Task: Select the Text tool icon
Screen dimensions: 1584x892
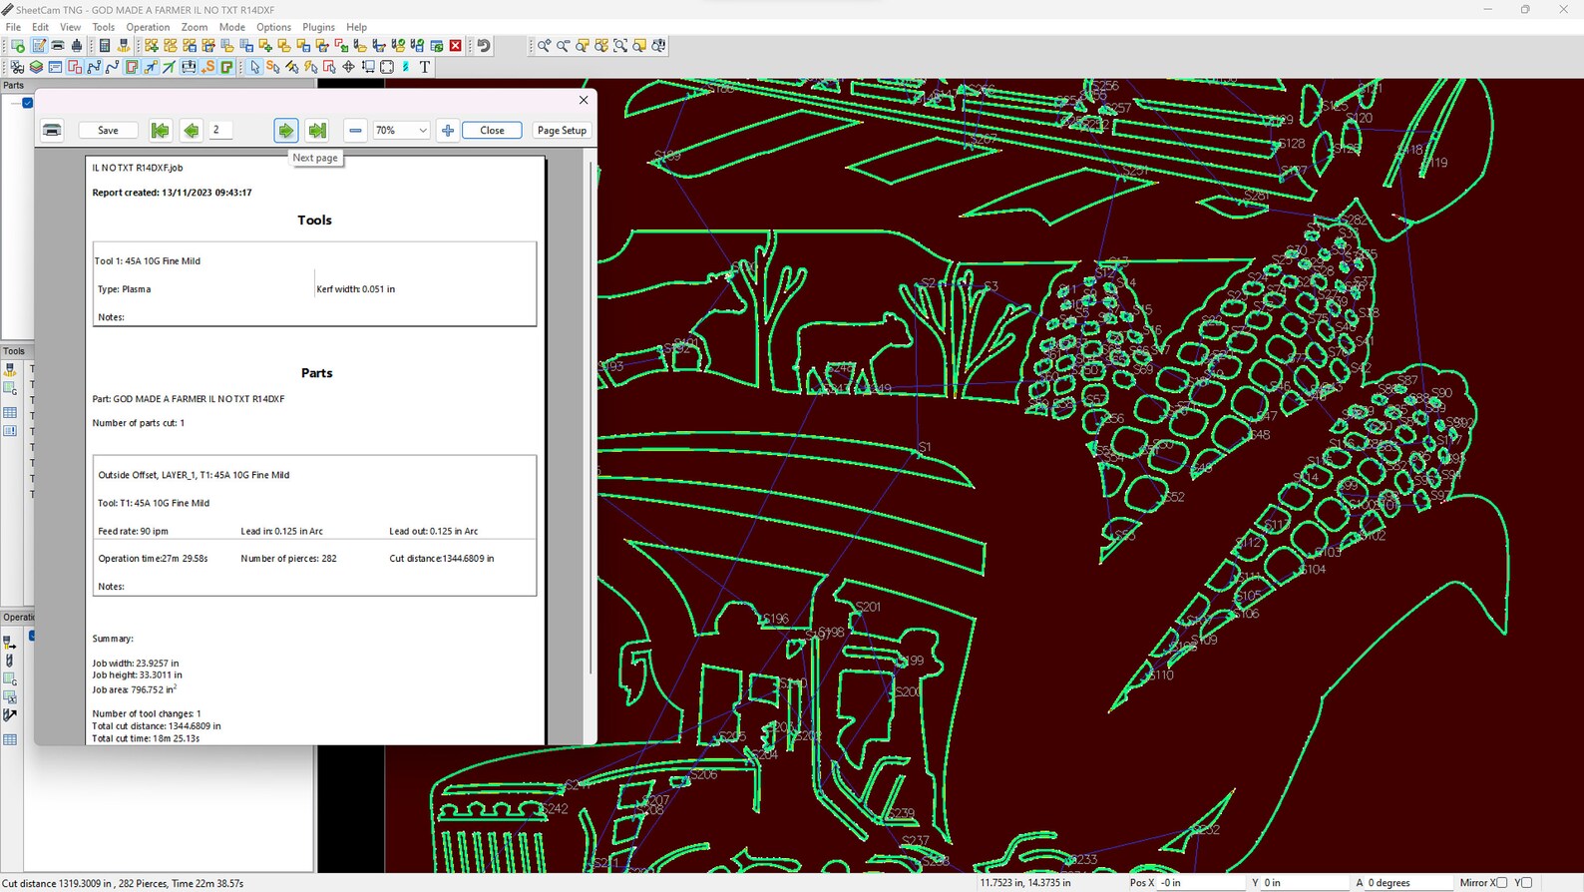Action: 425,67
